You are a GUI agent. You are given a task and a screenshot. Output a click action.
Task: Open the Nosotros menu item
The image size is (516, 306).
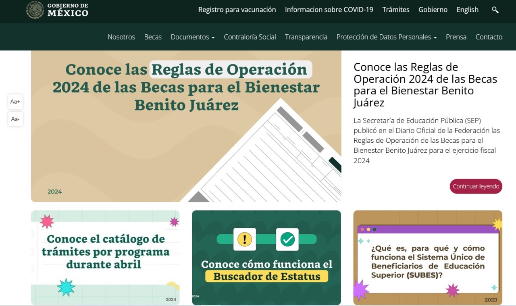(x=121, y=37)
